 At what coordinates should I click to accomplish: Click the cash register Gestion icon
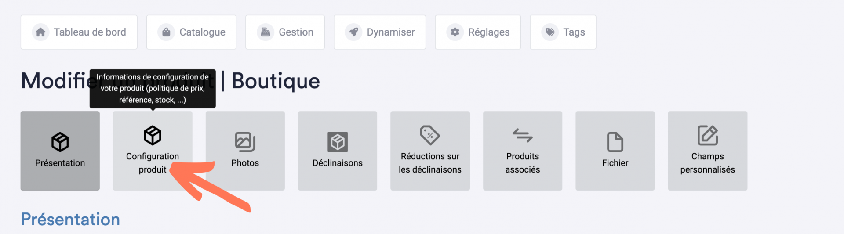(266, 32)
